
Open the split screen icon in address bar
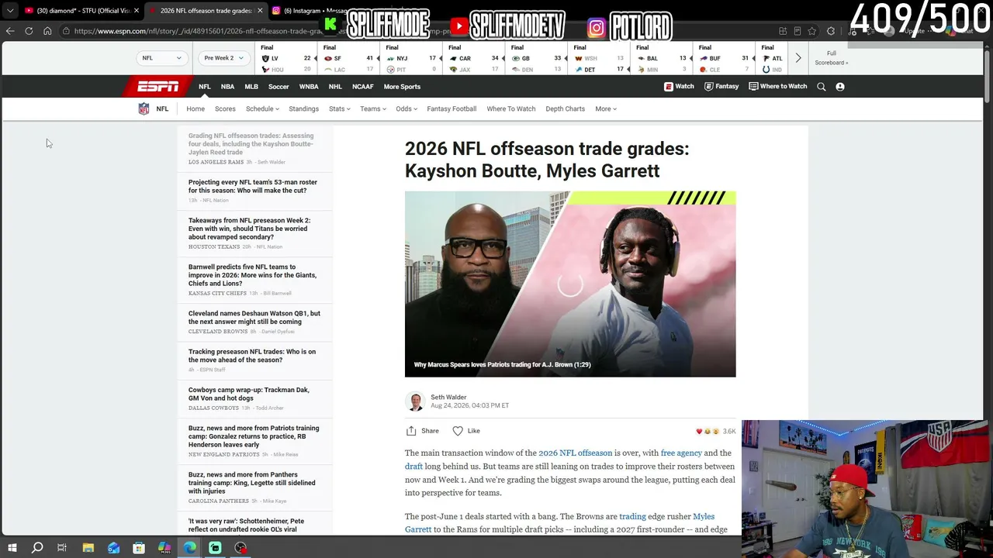tap(783, 31)
